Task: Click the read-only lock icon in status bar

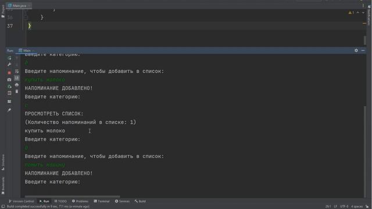Action: tap(367, 207)
